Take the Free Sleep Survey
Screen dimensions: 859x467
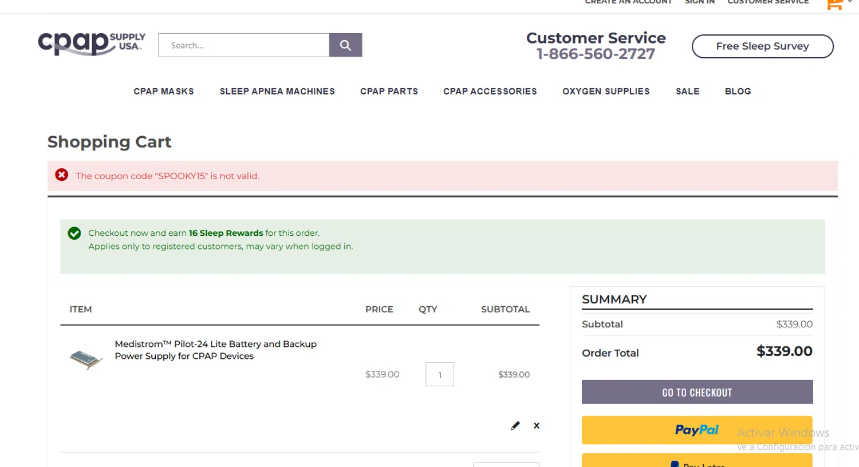click(x=762, y=46)
